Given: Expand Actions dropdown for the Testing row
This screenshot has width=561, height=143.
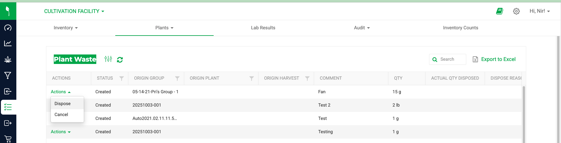Looking at the screenshot, I should coord(61,132).
